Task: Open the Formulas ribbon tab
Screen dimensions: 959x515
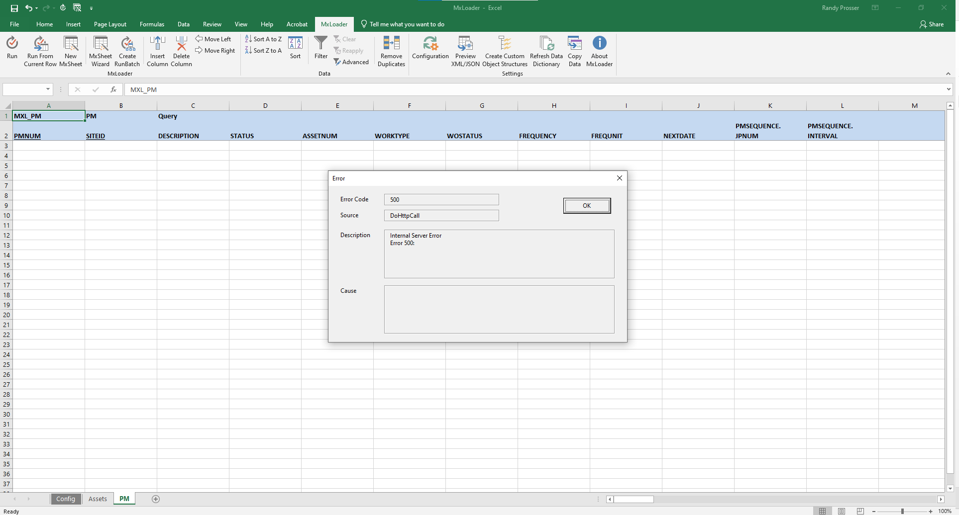Action: tap(152, 24)
